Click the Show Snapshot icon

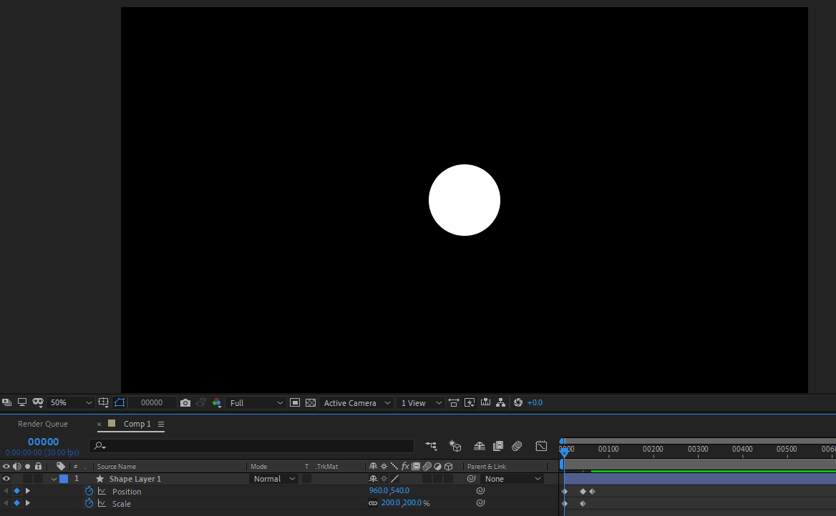click(x=201, y=402)
